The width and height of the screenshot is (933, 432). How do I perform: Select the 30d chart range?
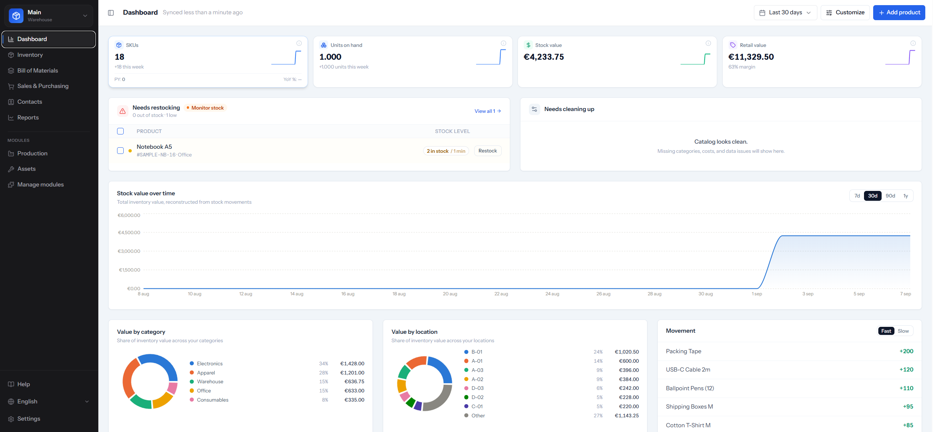coord(872,196)
